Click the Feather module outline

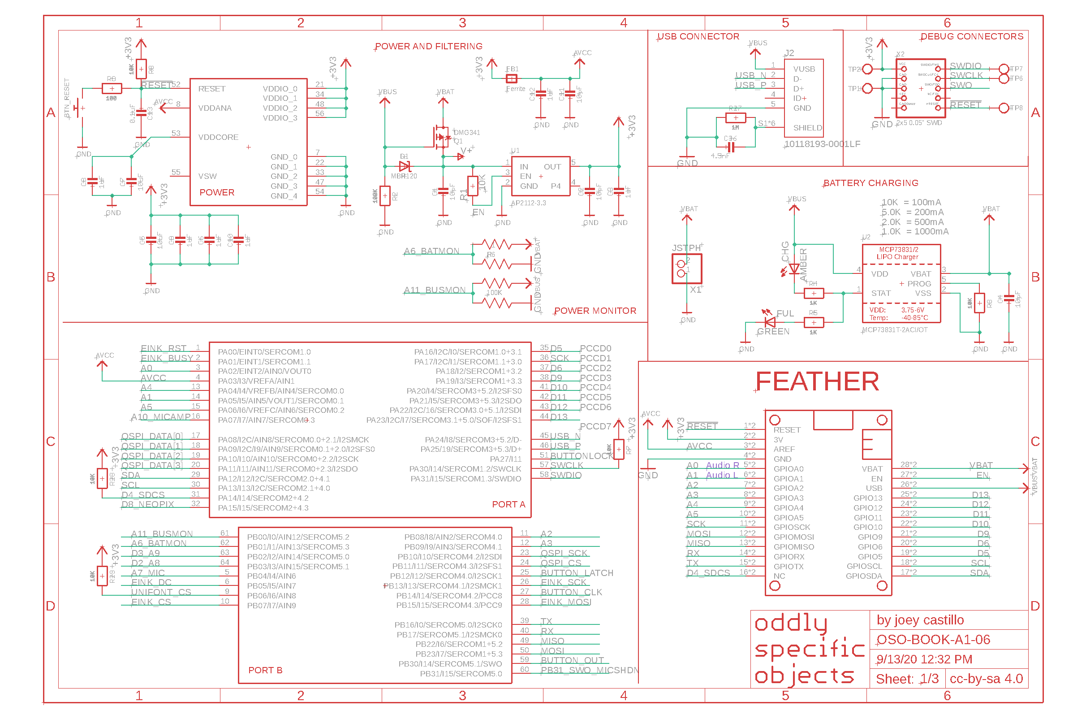[828, 502]
